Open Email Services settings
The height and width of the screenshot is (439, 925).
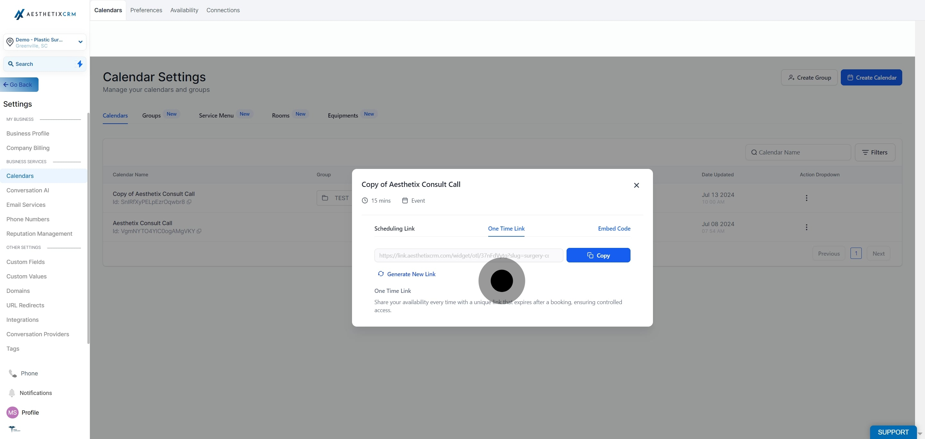click(x=26, y=205)
